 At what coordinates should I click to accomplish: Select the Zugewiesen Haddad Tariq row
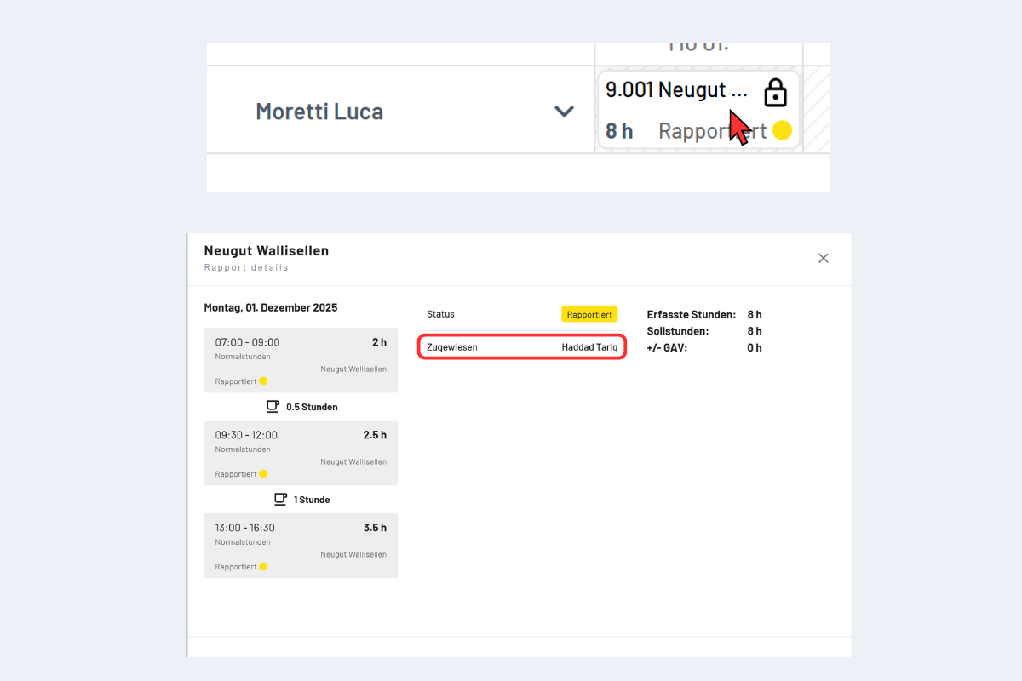point(522,347)
